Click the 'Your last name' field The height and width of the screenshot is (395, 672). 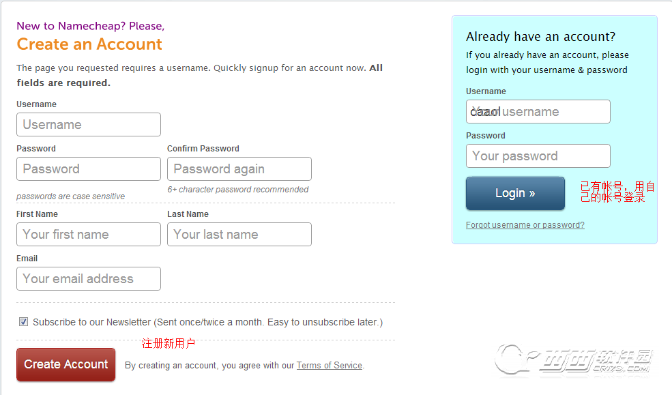pos(239,235)
